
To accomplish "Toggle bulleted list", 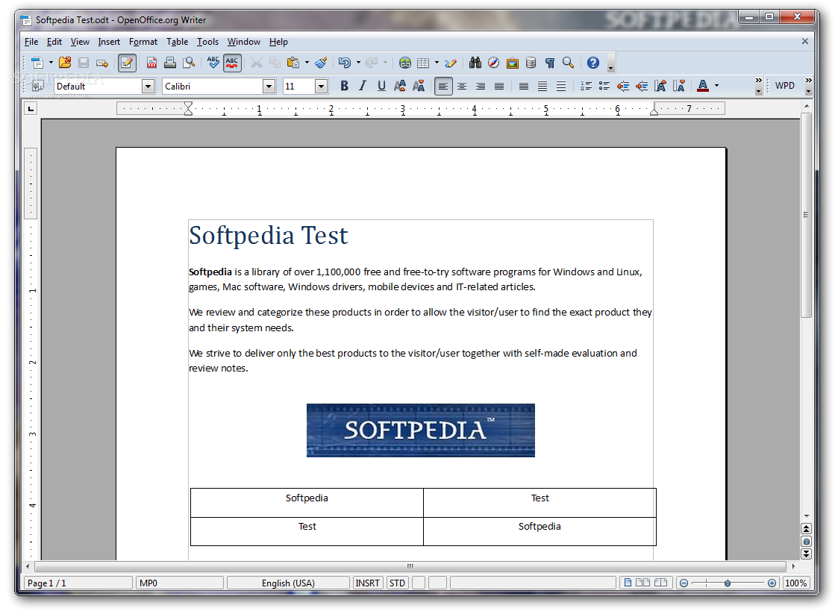I will (604, 86).
